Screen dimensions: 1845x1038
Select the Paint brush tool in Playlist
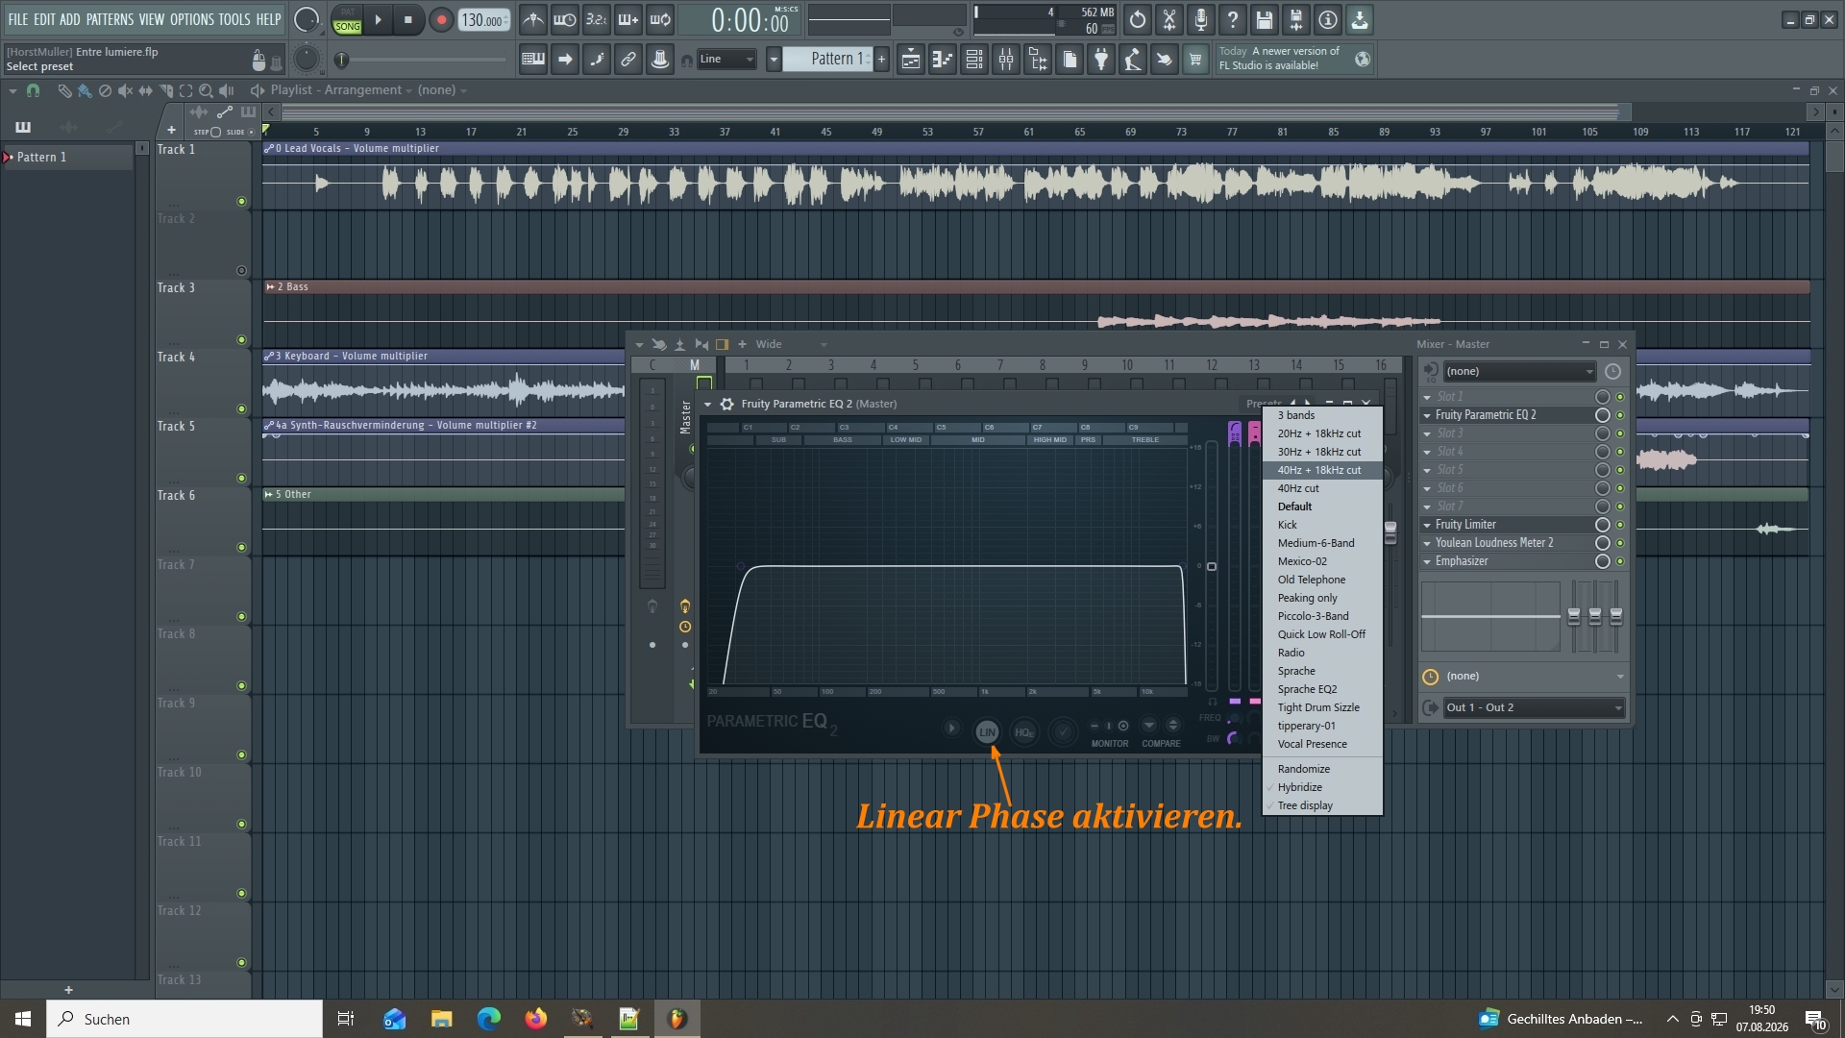coord(85,90)
